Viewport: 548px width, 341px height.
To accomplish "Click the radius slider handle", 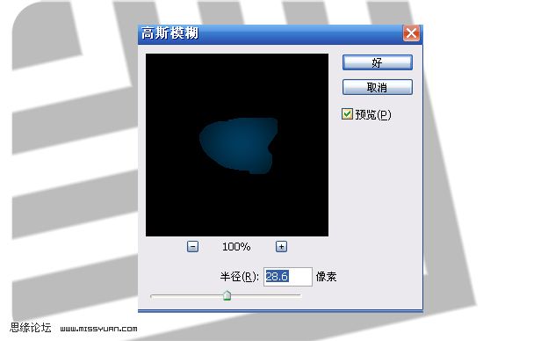I will click(227, 295).
